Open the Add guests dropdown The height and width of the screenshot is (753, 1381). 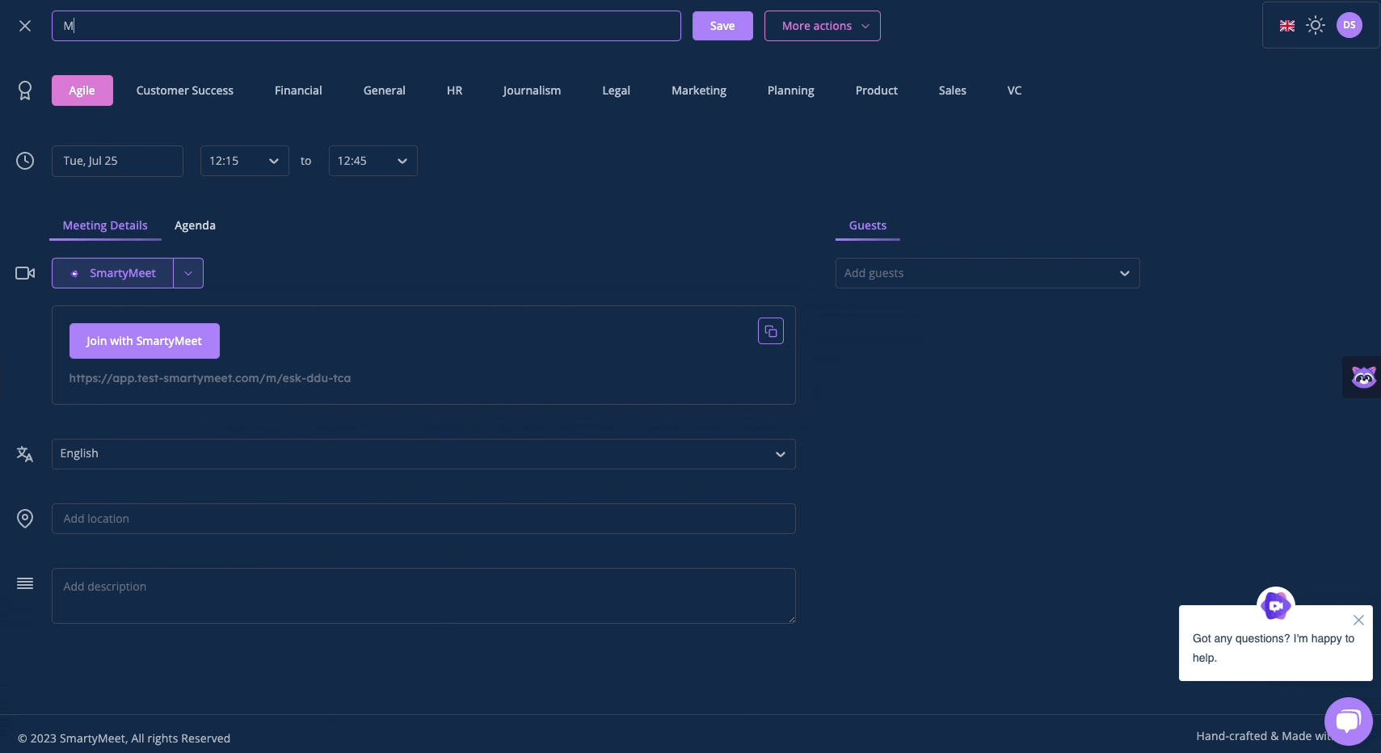pos(987,273)
